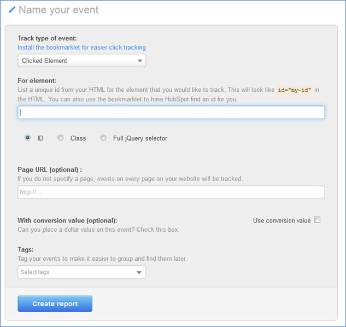This screenshot has height=327, width=346.
Task: Click the Create report button
Action: pos(55,303)
